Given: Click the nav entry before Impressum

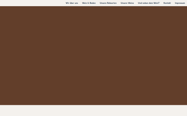Looking at the screenshot, I should [167, 3].
